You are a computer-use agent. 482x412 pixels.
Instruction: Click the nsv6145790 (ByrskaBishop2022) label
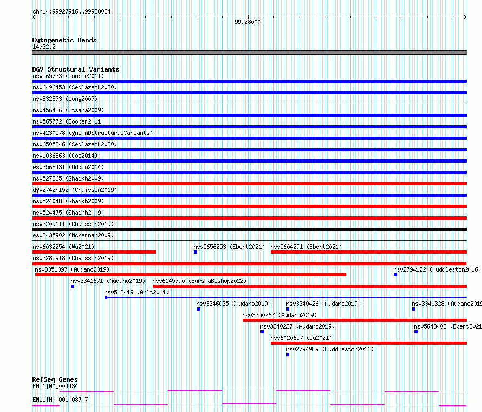199,281
